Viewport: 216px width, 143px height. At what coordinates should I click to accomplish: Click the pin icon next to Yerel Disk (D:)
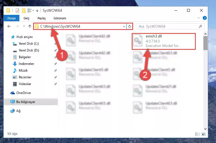tap(55, 50)
